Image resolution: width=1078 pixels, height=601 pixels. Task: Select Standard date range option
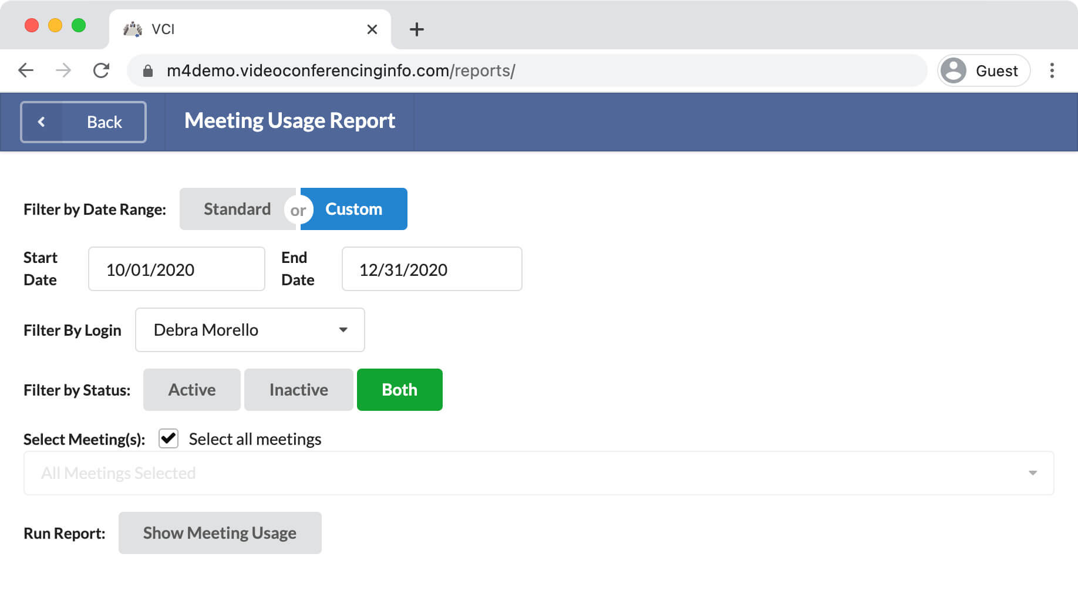click(237, 209)
